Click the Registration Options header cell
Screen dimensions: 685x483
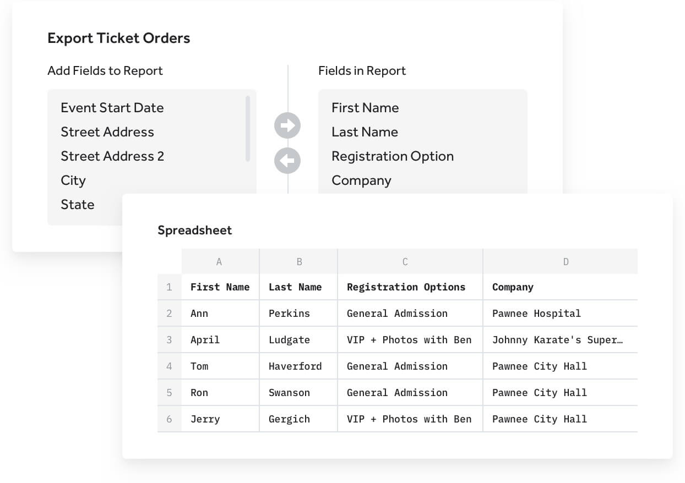tap(406, 287)
